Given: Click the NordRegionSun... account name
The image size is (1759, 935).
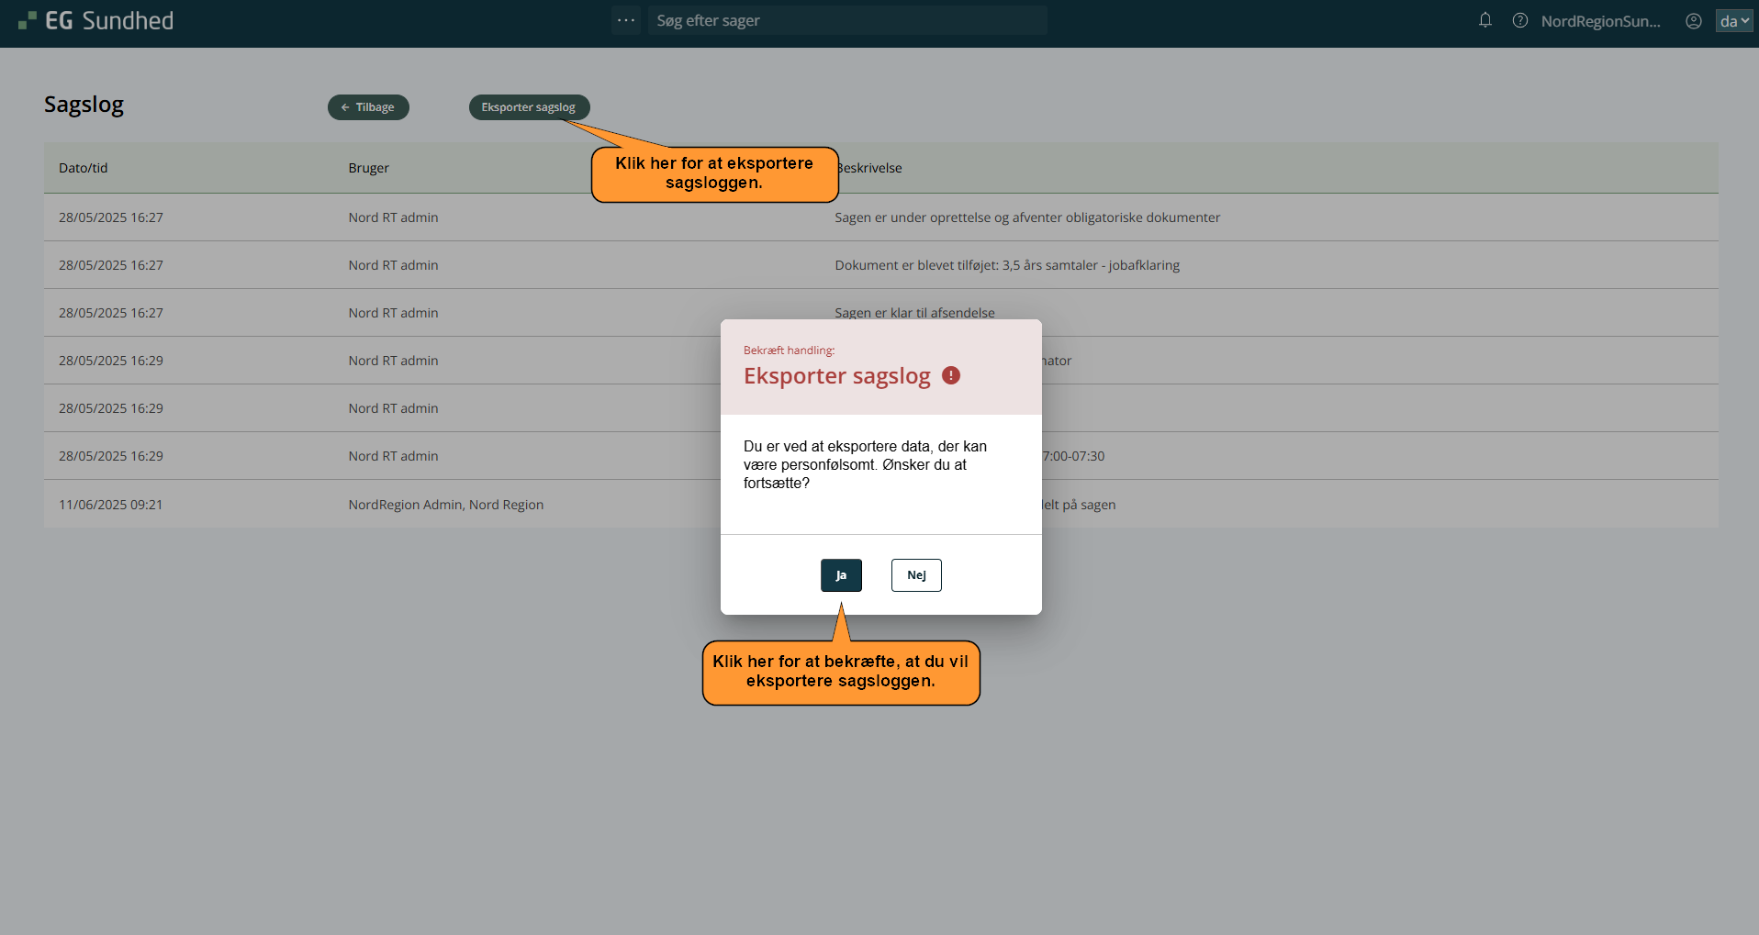Looking at the screenshot, I should (x=1600, y=21).
